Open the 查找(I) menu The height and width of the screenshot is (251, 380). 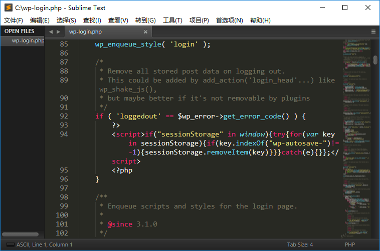pyautogui.click(x=92, y=20)
